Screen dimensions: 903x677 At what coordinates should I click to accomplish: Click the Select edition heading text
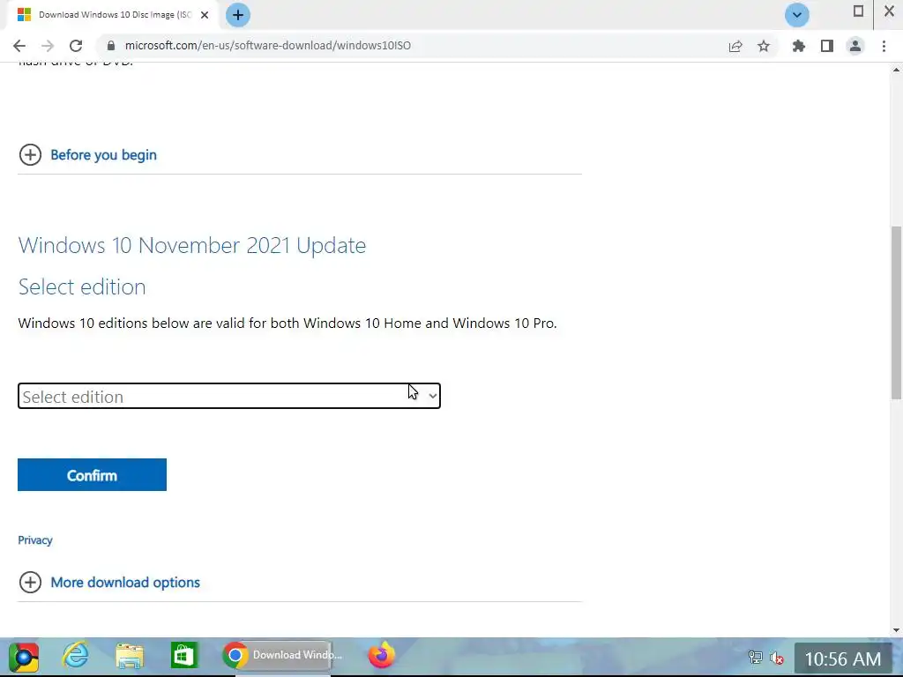pyautogui.click(x=82, y=286)
